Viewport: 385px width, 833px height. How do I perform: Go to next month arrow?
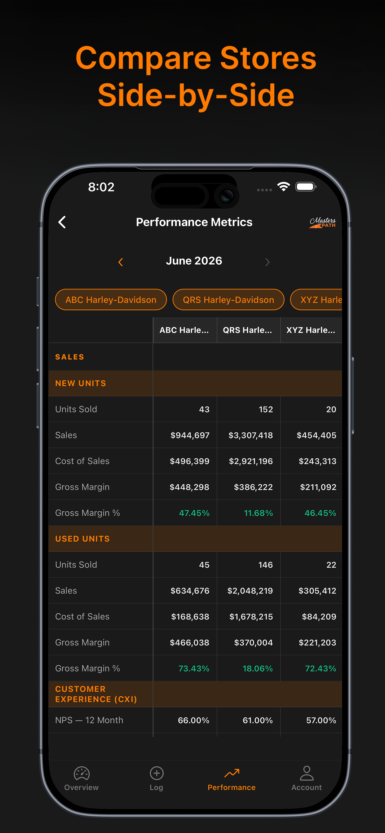(x=267, y=262)
